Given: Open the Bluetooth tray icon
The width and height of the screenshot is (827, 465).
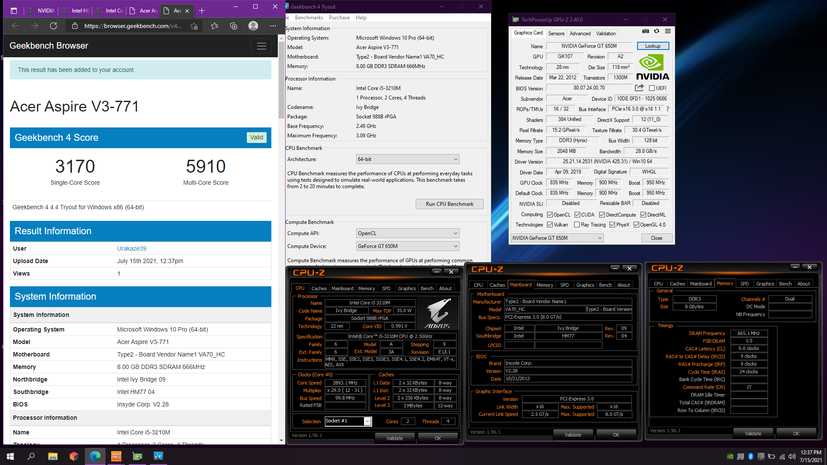Looking at the screenshot, I should 751,456.
